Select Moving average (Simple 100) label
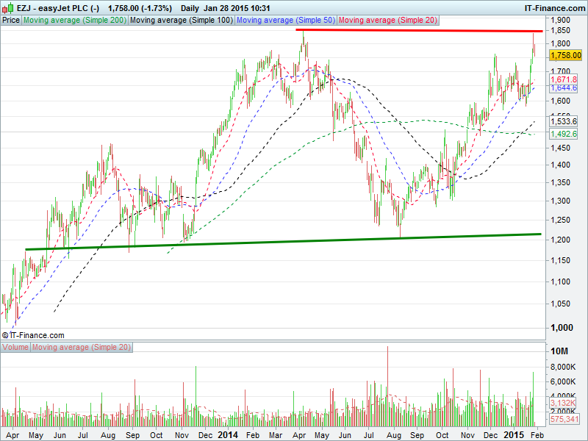Viewport: 588px width, 441px height. (181, 21)
